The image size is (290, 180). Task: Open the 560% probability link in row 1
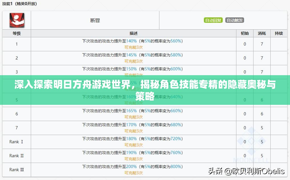pos(176,41)
